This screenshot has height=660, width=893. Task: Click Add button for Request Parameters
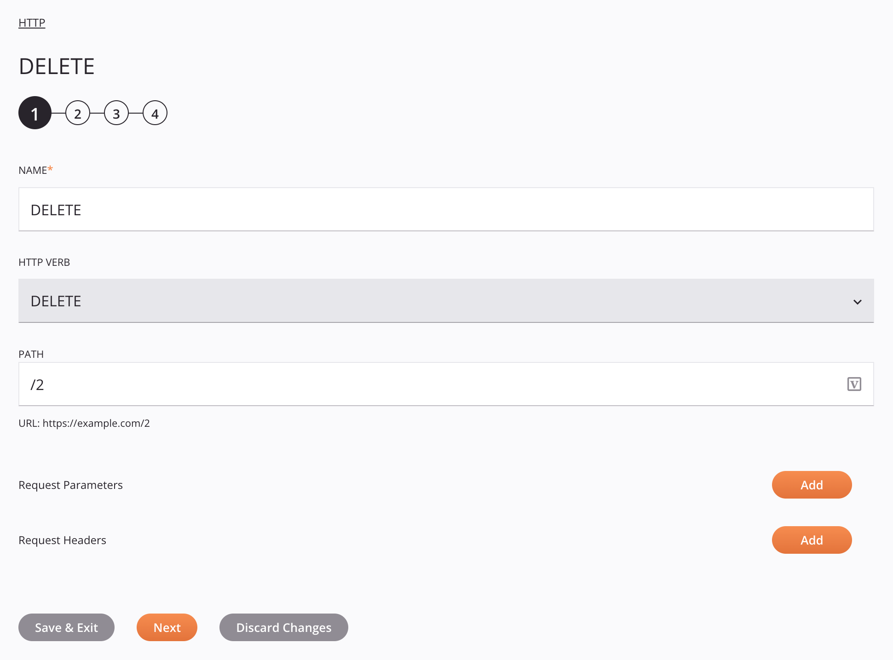point(811,485)
